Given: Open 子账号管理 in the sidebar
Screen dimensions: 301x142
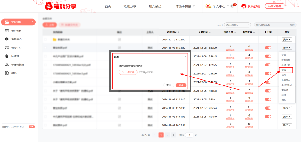Looking at the screenshot, I should coord(18,65).
